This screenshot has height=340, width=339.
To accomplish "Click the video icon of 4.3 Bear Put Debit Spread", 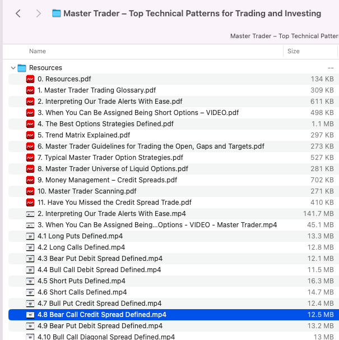I will 30,259.
